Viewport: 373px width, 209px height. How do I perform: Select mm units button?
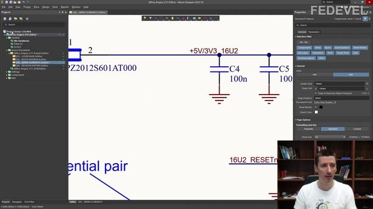pos(315,75)
